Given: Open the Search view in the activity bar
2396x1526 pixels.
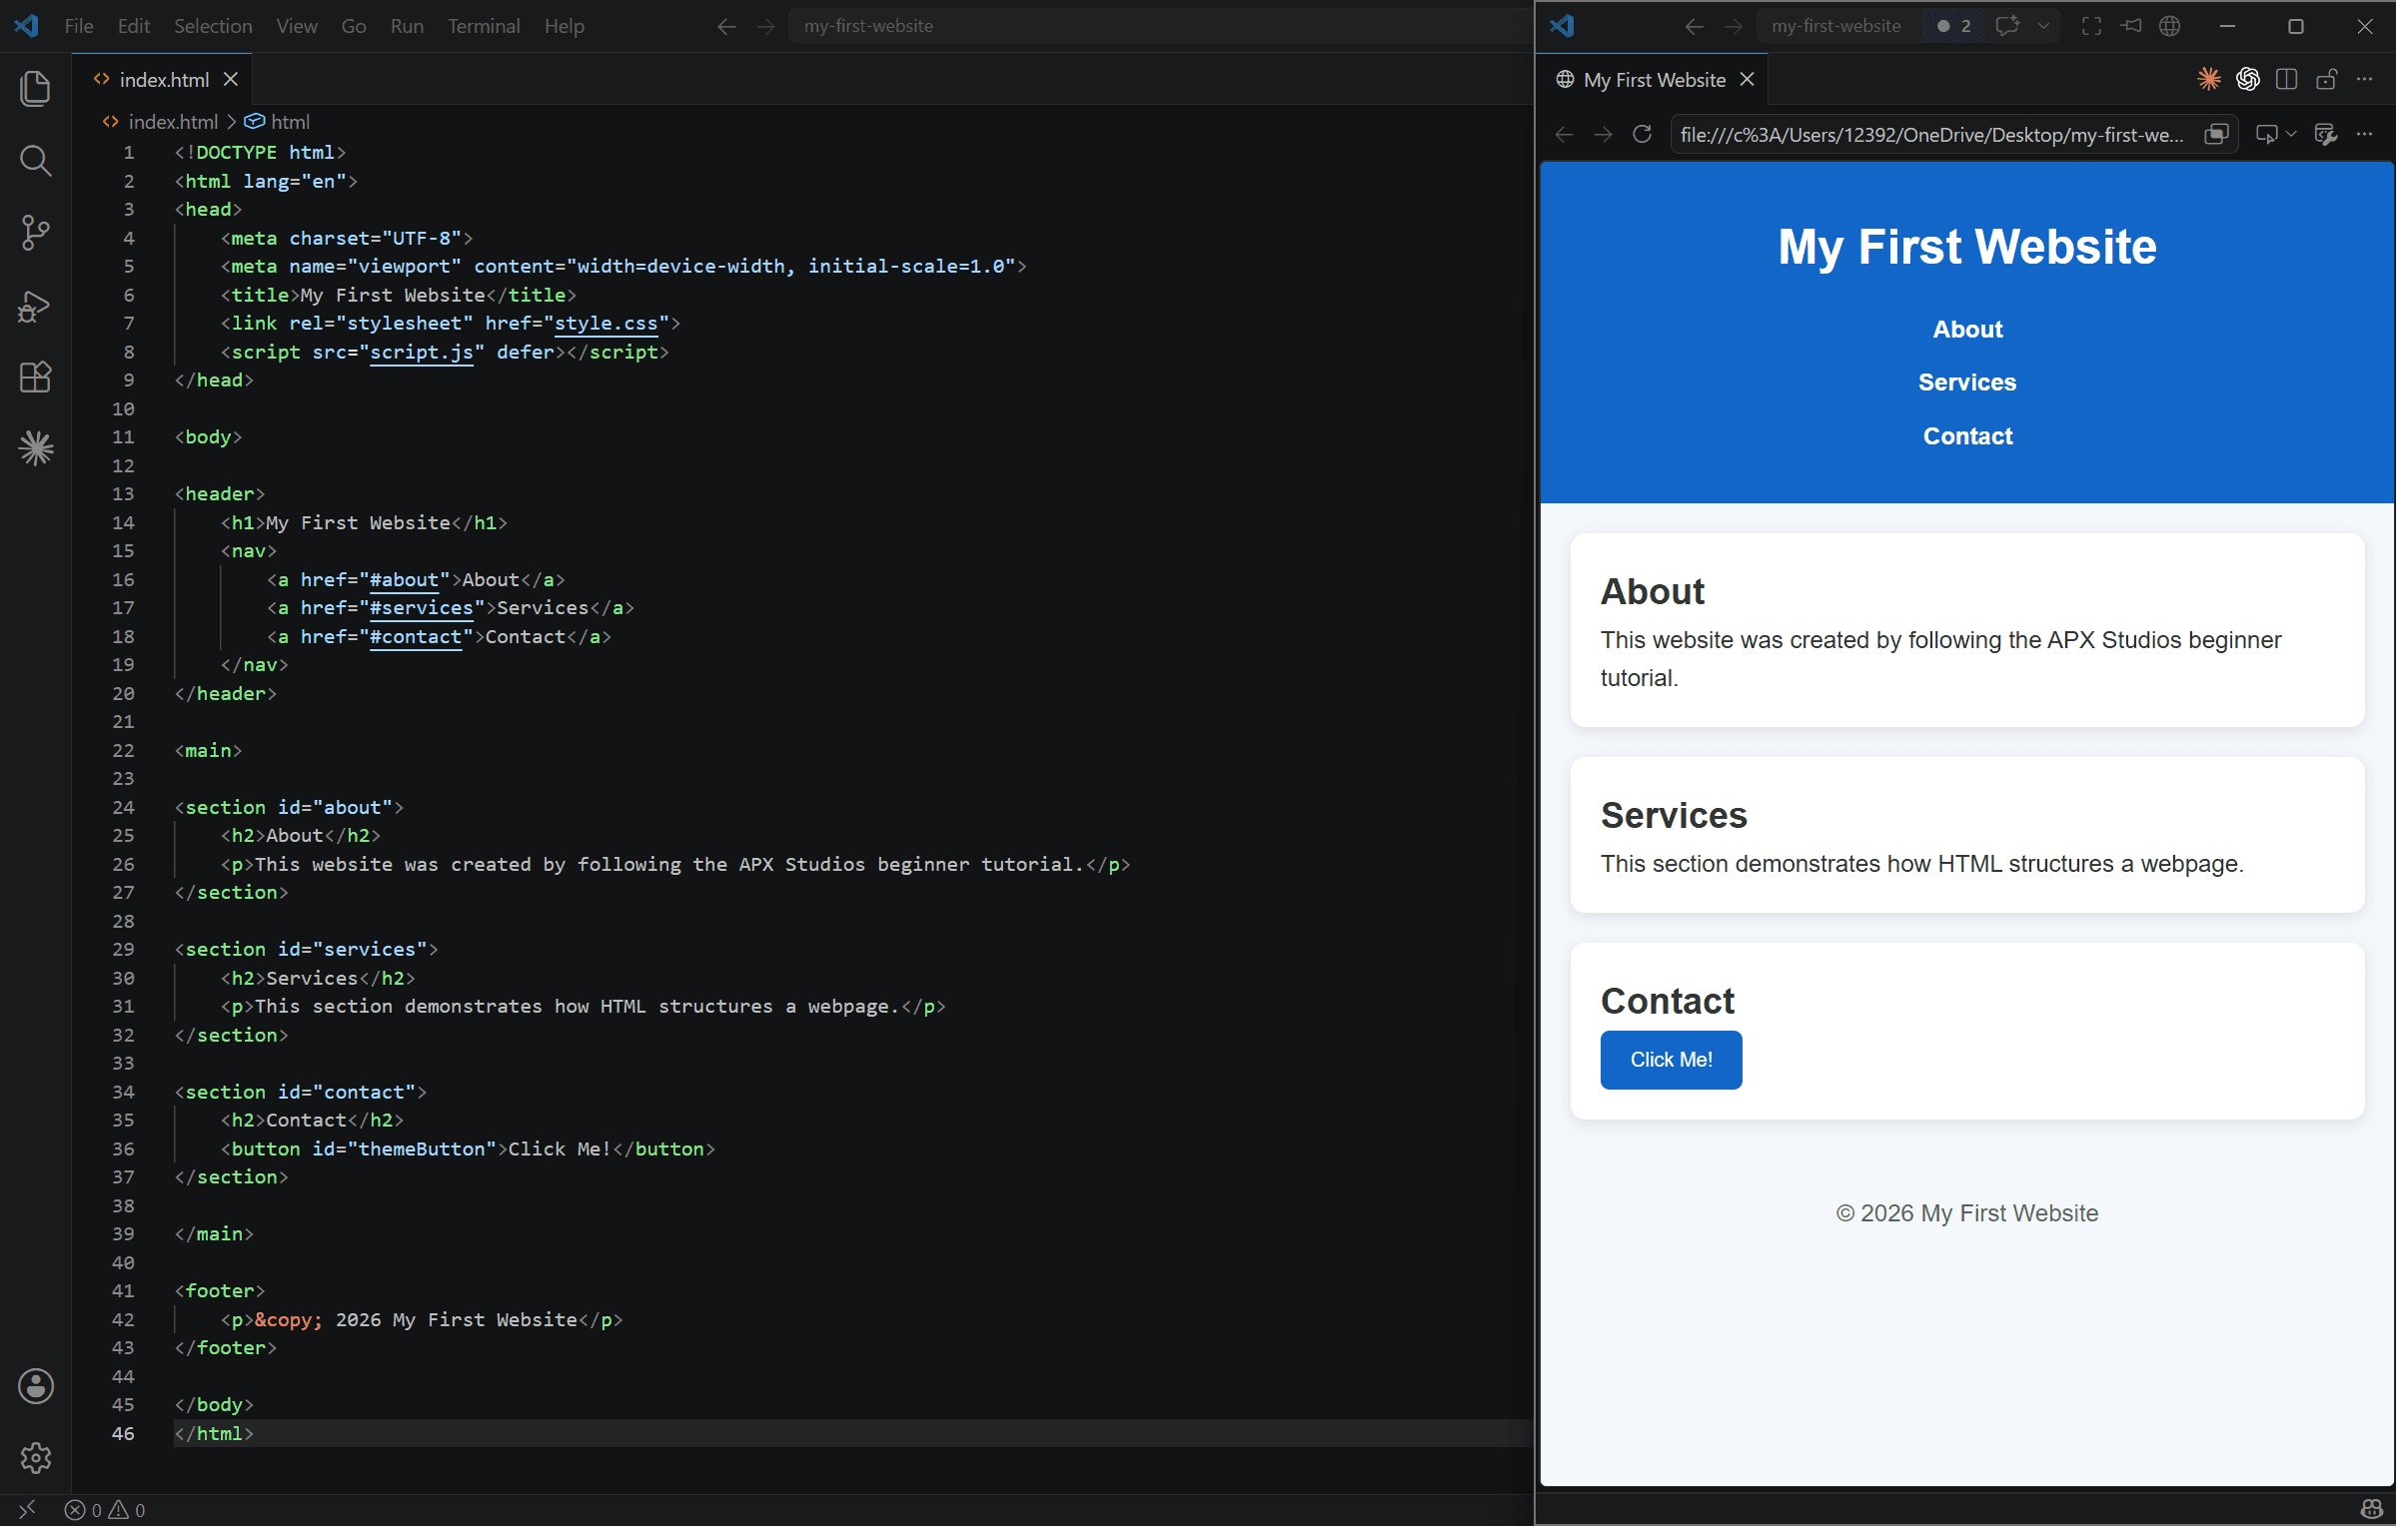Looking at the screenshot, I should 36,160.
